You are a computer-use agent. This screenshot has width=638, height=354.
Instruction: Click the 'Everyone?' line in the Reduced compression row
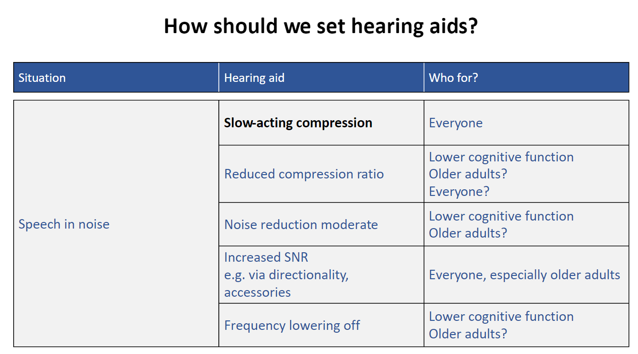pos(459,191)
